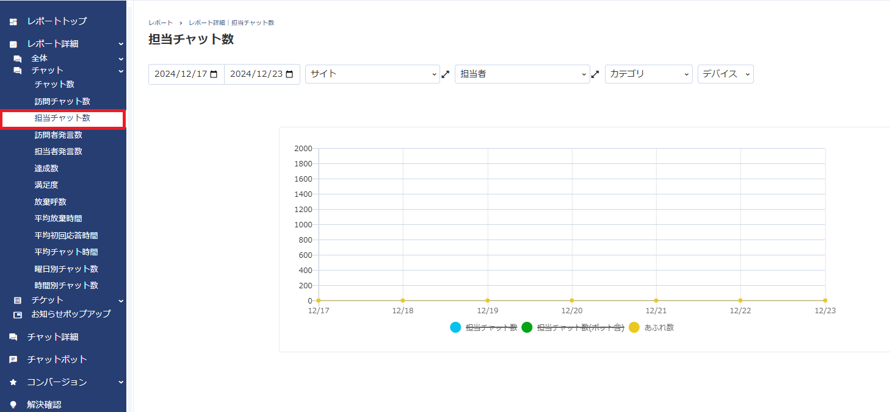Open the カテゴリ dropdown
This screenshot has width=890, height=412.
click(649, 74)
